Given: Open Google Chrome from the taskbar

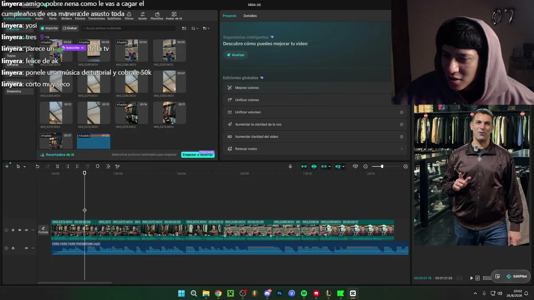Looking at the screenshot, I should (218, 293).
